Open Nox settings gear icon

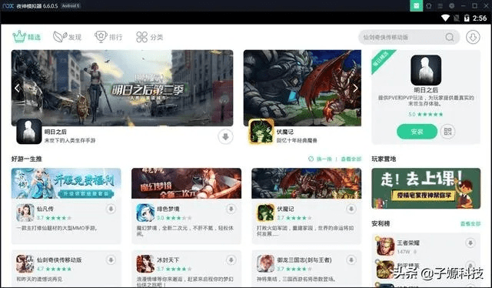pos(452,6)
